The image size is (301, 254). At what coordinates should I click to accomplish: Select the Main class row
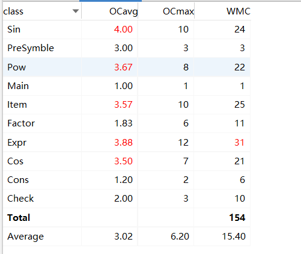point(127,86)
